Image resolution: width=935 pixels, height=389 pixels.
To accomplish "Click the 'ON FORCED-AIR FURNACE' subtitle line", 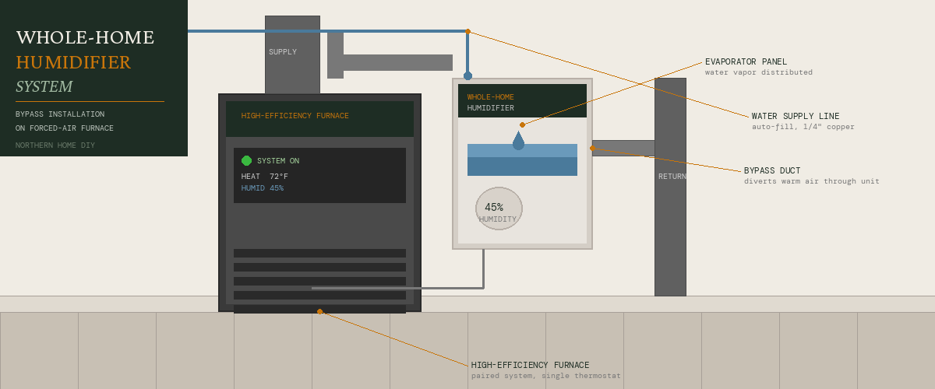I will click(65, 128).
